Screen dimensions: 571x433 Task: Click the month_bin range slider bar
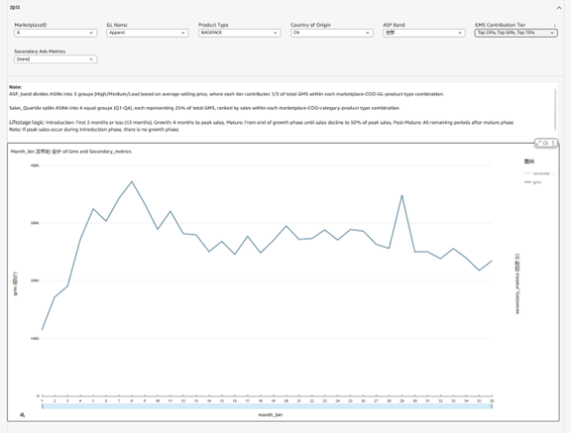[267, 406]
